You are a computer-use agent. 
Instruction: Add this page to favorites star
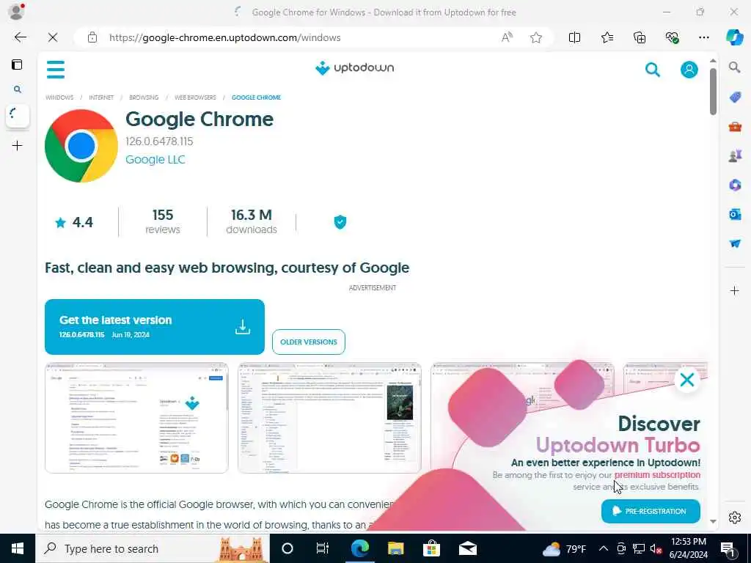coord(536,37)
